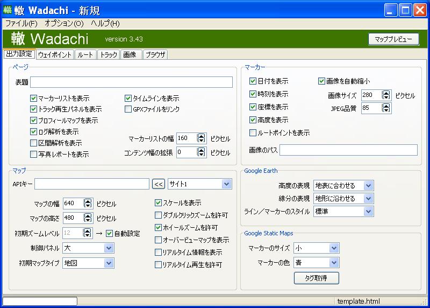
Task: Click the マップの幅 spinner arrows
Action: coord(88,204)
